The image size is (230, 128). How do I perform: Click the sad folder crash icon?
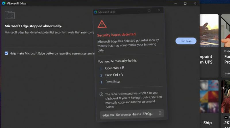[x=10, y=15]
